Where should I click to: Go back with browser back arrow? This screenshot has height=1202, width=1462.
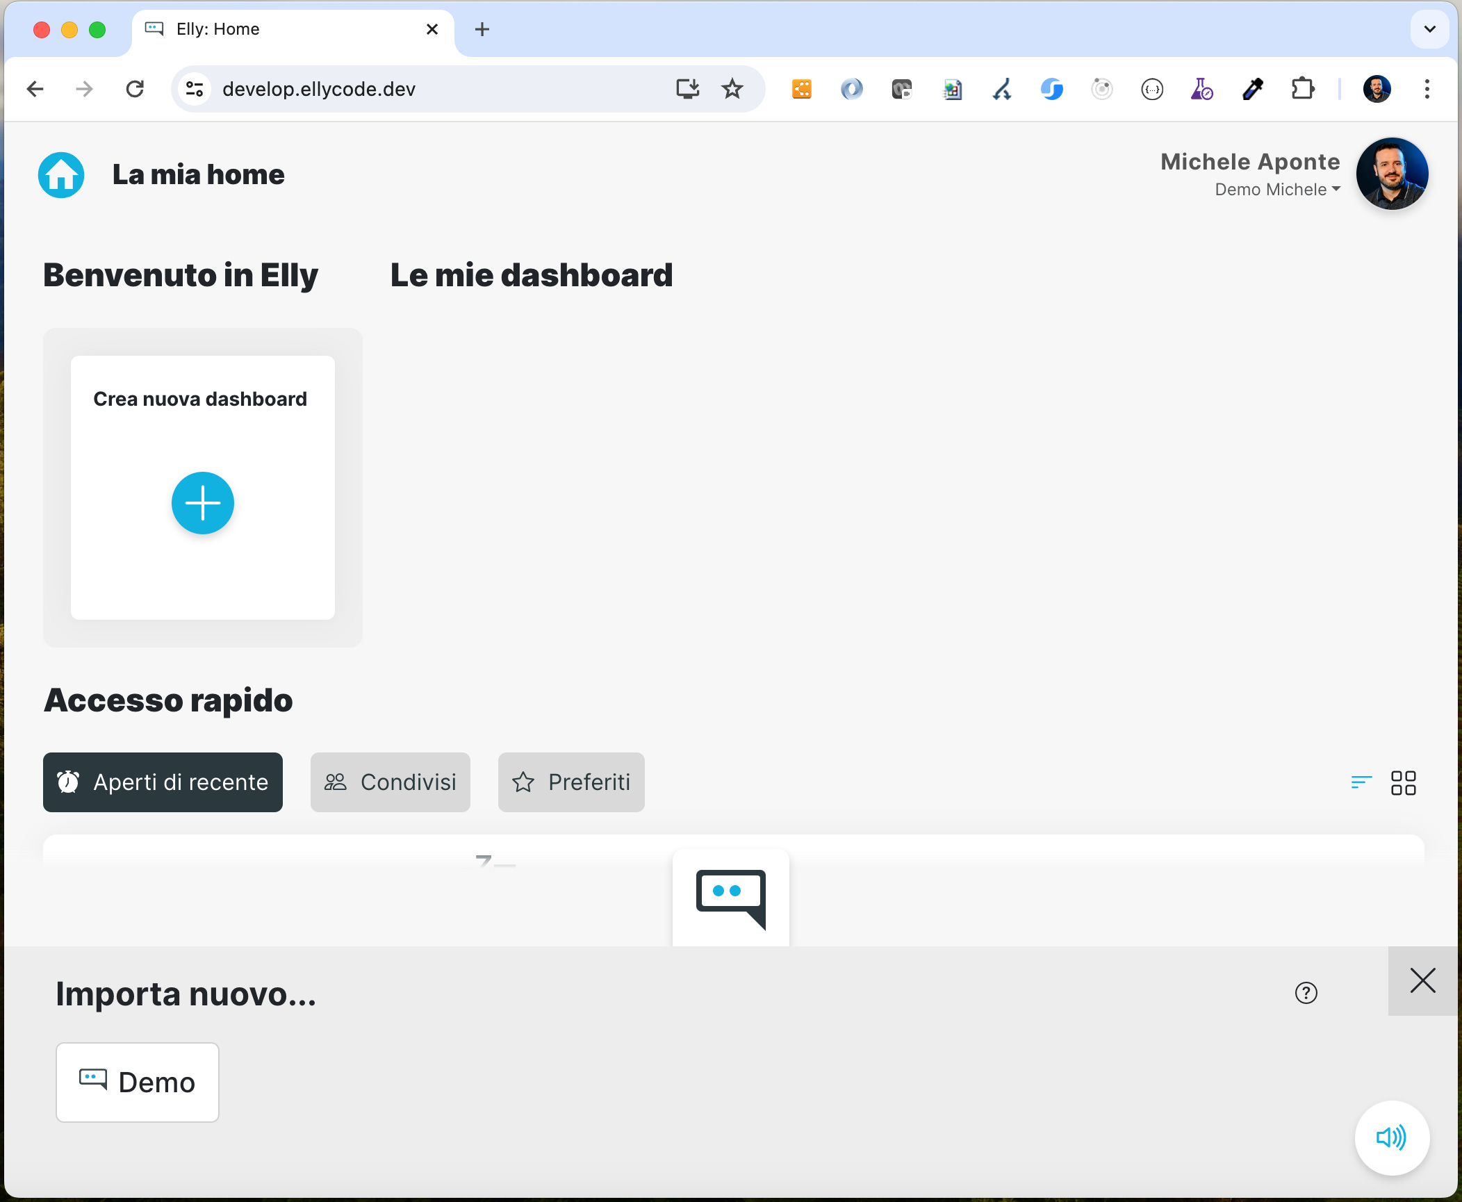35,89
